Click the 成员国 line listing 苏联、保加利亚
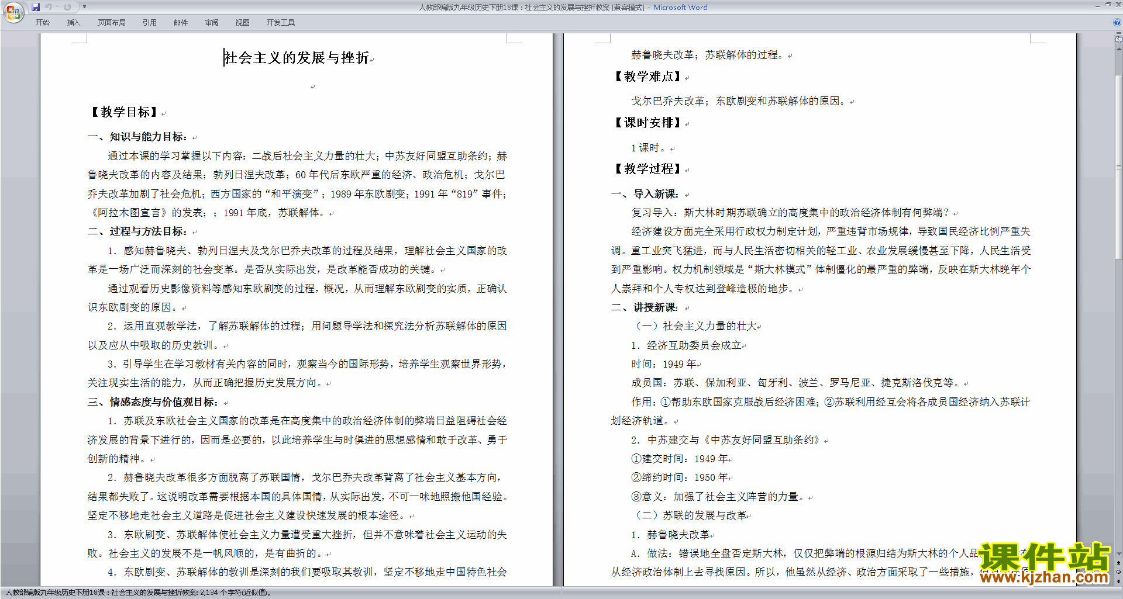The image size is (1123, 599). pos(797,383)
